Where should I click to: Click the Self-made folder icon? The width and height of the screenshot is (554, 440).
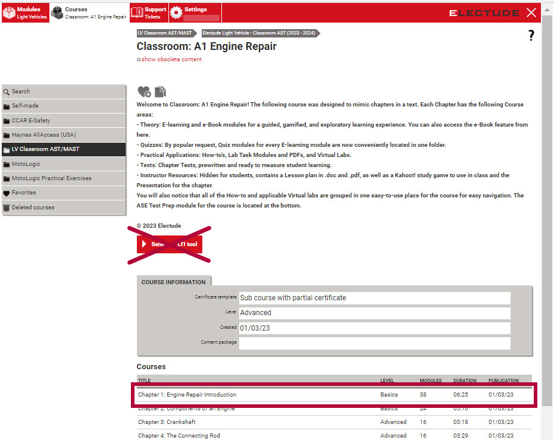7,106
